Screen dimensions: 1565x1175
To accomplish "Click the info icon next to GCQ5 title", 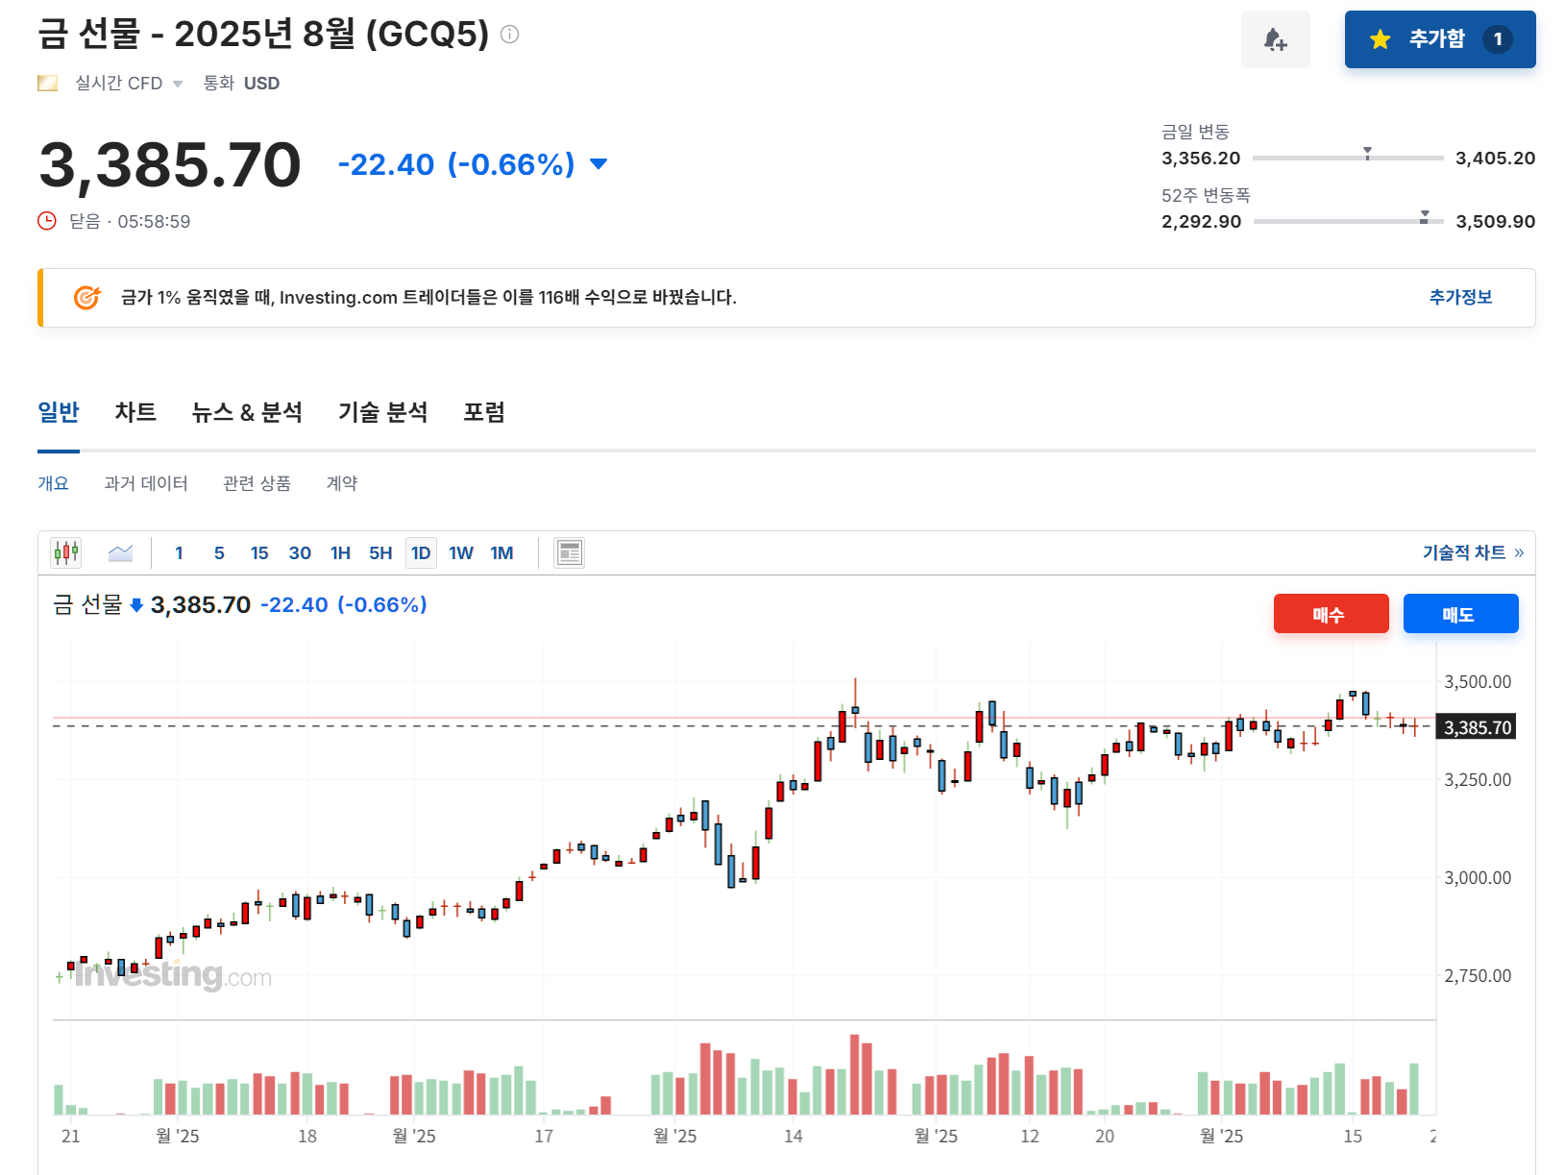I will tap(510, 34).
